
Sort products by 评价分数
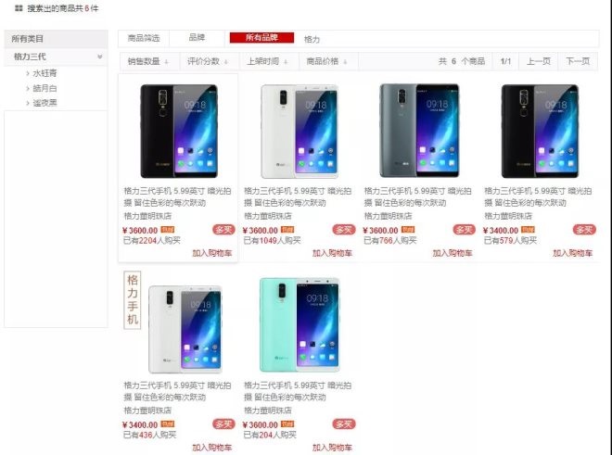[208, 61]
